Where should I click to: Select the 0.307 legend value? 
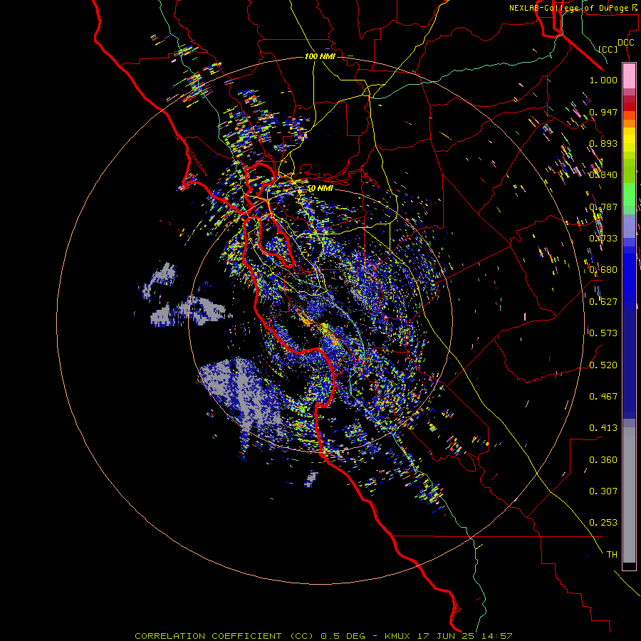(x=603, y=491)
